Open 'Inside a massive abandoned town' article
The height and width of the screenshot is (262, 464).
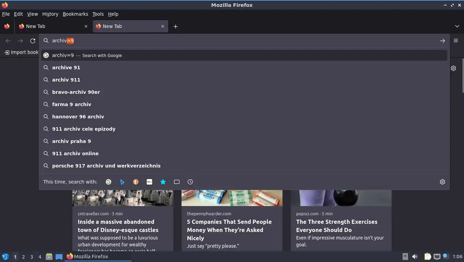(118, 226)
